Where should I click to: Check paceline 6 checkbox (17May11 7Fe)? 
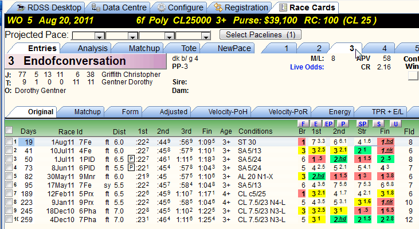[x=9, y=185]
